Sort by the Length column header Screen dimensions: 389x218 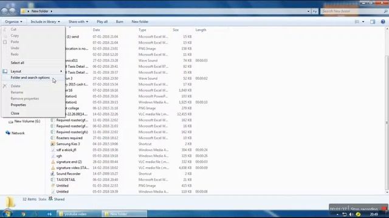point(201,30)
